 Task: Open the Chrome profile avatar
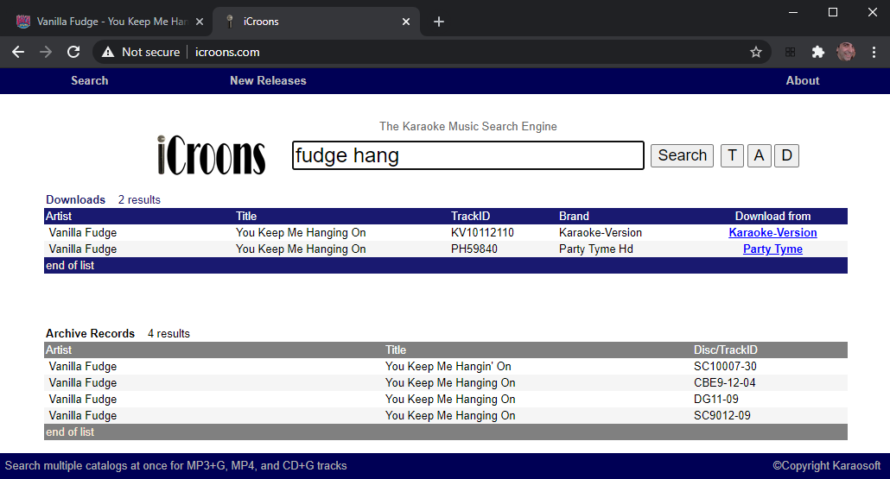click(x=845, y=52)
